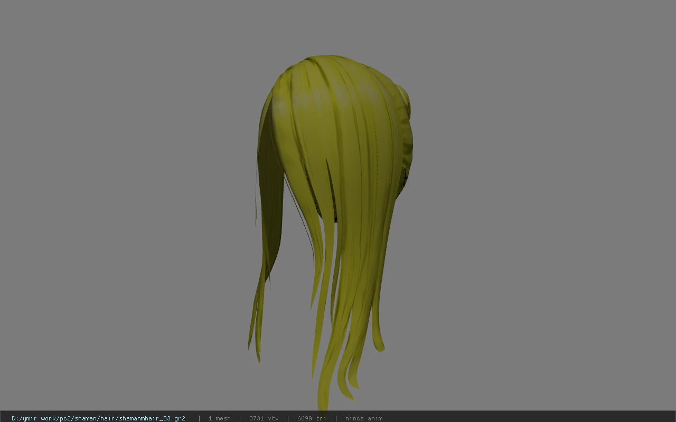The image size is (676, 422).
Task: Click the "1 mesh" status entry
Action: 219,418
